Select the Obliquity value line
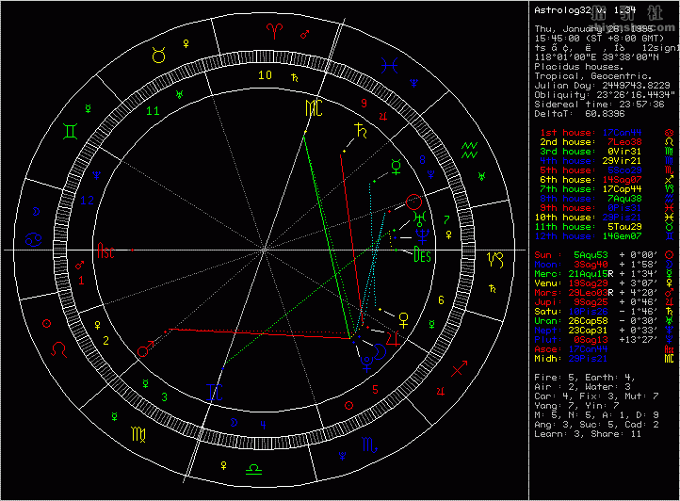 point(605,95)
